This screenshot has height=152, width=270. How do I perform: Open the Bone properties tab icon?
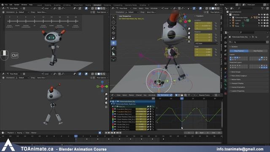[225, 84]
